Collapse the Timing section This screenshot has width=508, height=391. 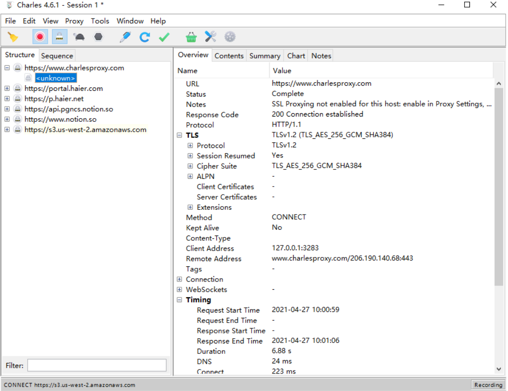pos(180,300)
